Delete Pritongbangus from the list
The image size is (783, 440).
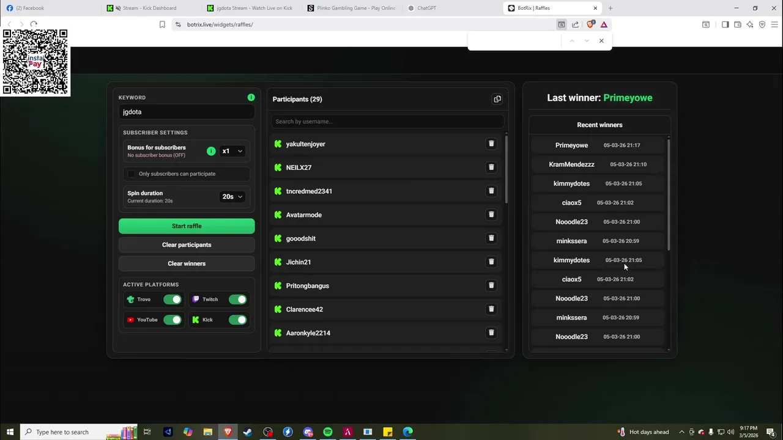pos(491,285)
